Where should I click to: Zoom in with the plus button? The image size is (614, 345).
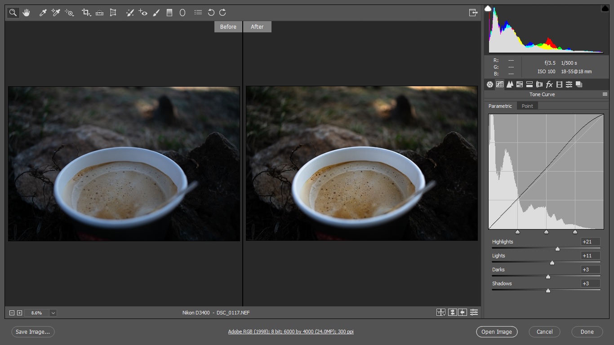pos(19,313)
